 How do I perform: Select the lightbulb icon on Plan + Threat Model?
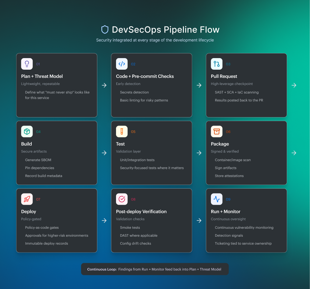pyautogui.click(x=27, y=64)
